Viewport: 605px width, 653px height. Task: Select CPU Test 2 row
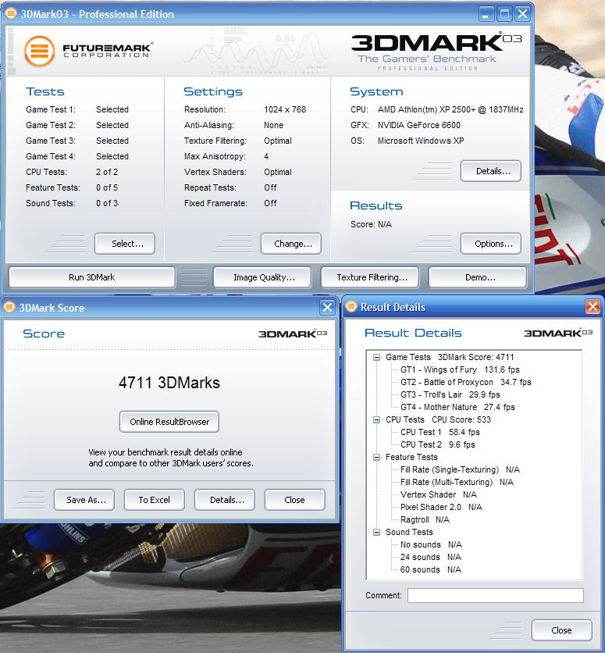[437, 444]
